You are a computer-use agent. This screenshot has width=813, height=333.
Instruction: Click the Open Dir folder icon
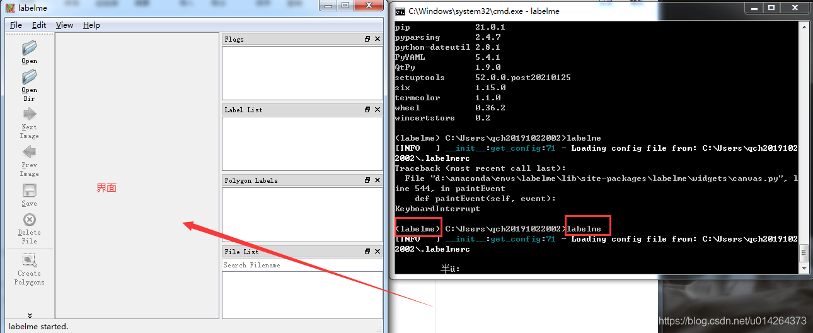(x=29, y=78)
